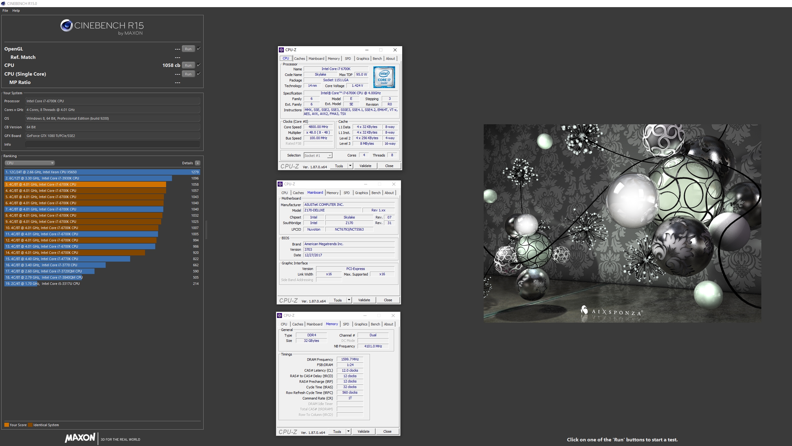Image resolution: width=792 pixels, height=446 pixels.
Task: Run the OpenGL benchmark
Action: click(188, 49)
